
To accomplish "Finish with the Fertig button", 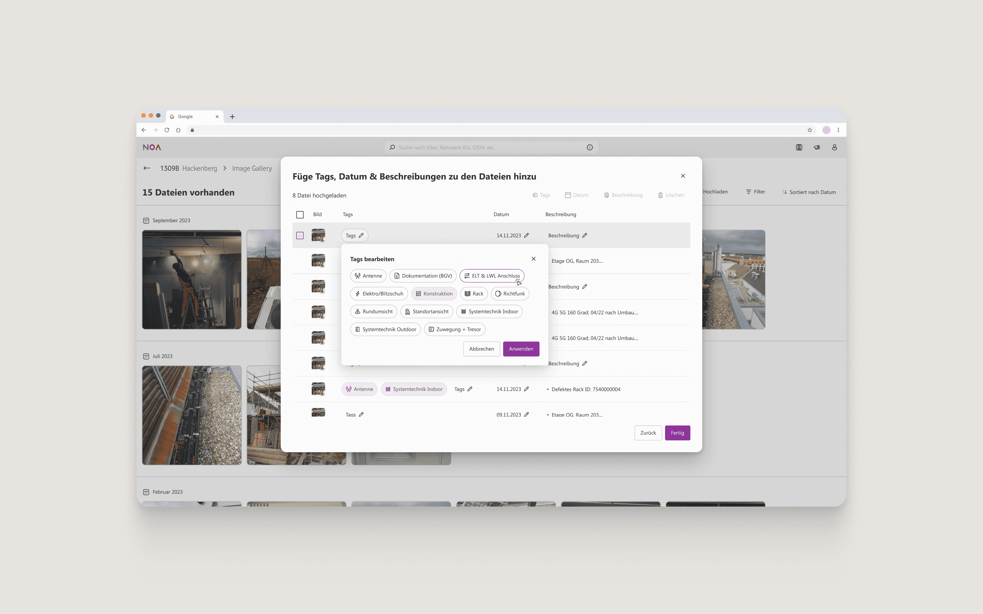I will [x=678, y=433].
